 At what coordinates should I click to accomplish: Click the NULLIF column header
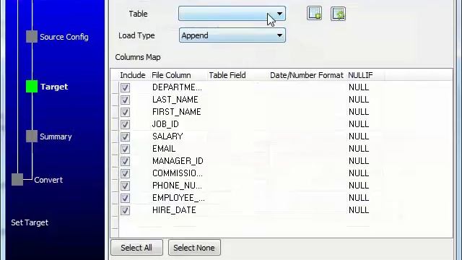(x=360, y=75)
